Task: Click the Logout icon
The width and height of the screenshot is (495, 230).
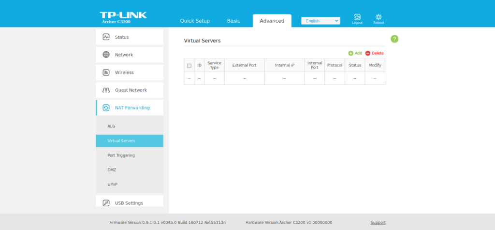Action: [x=357, y=17]
